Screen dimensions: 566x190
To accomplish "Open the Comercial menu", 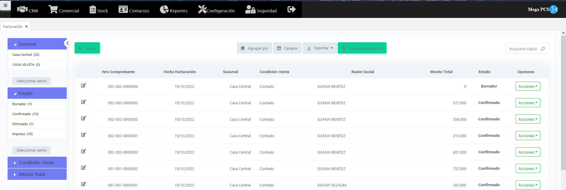I will pos(64,10).
